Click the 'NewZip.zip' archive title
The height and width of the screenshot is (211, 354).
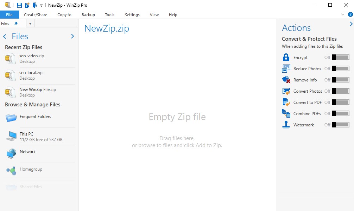(107, 28)
